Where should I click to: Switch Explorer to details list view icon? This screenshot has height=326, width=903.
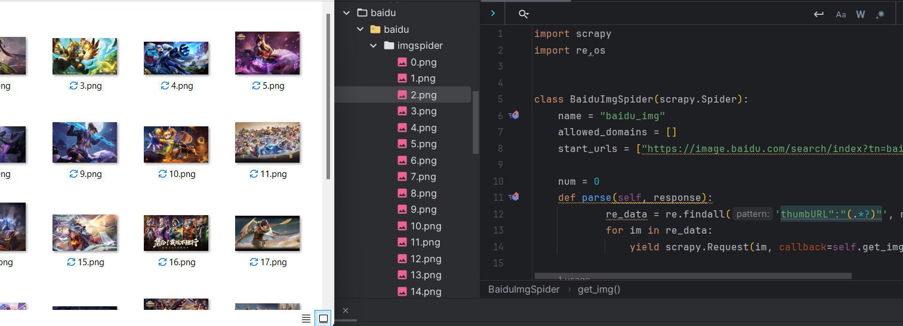[306, 318]
